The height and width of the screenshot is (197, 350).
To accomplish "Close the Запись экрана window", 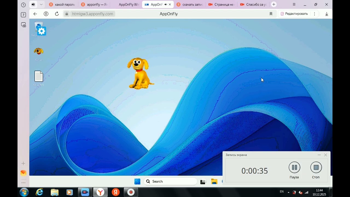I will (x=325, y=155).
